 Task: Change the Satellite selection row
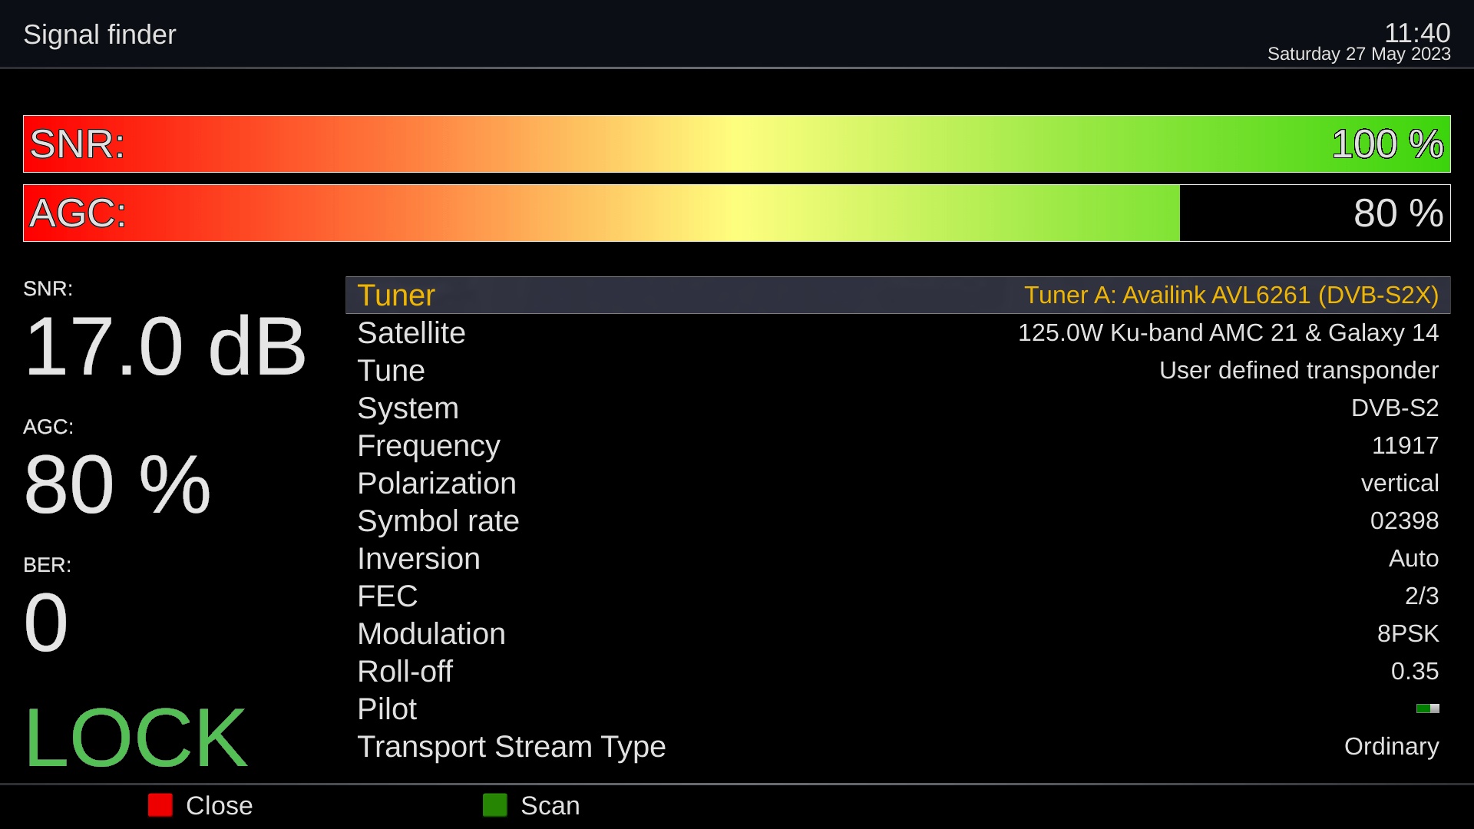pyautogui.click(x=898, y=332)
